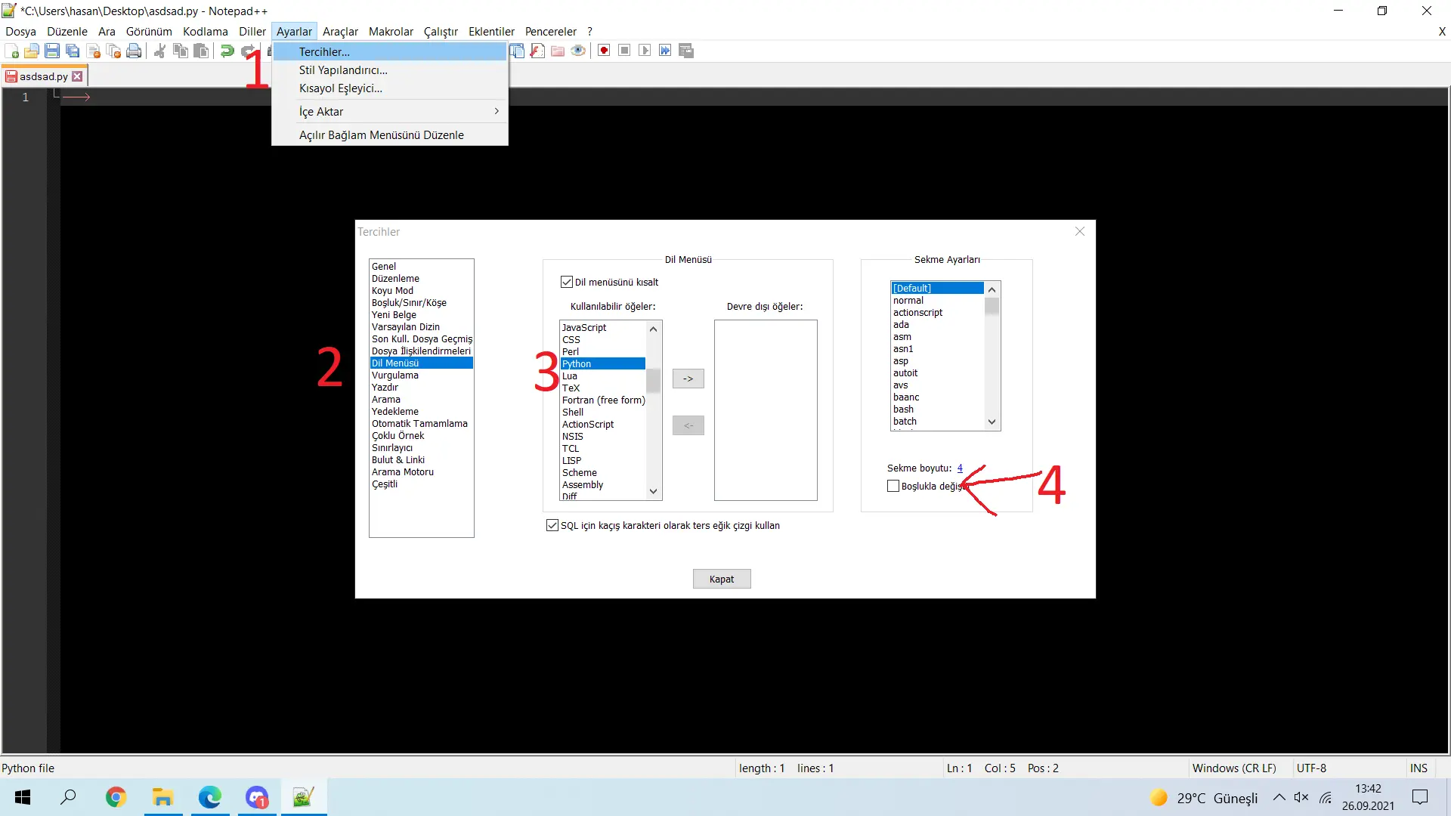Enable 'Boşlukla değiştir' checkbox
1451x816 pixels.
893,486
